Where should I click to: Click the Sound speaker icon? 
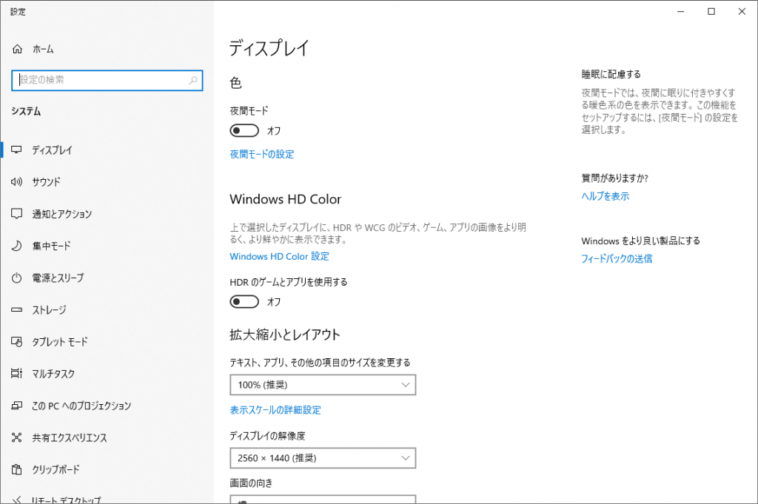pyautogui.click(x=17, y=182)
